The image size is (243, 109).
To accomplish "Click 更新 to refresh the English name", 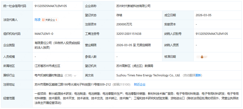I will pos(198,75).
